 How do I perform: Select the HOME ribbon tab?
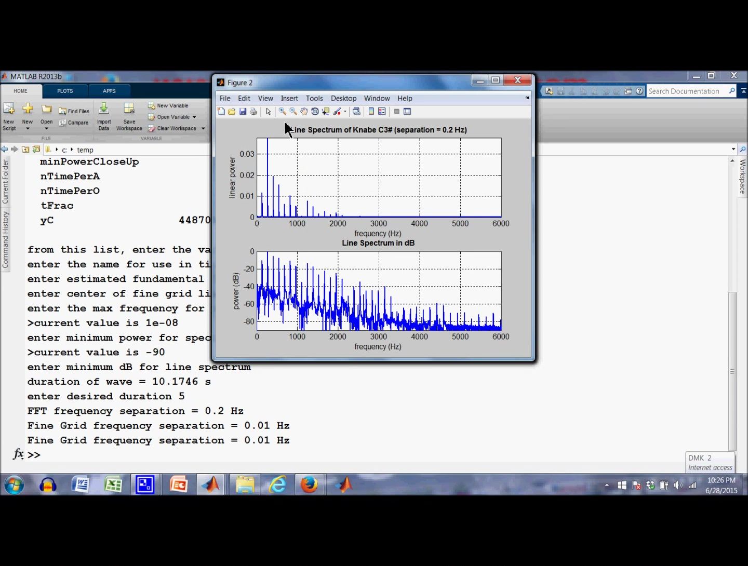[21, 91]
